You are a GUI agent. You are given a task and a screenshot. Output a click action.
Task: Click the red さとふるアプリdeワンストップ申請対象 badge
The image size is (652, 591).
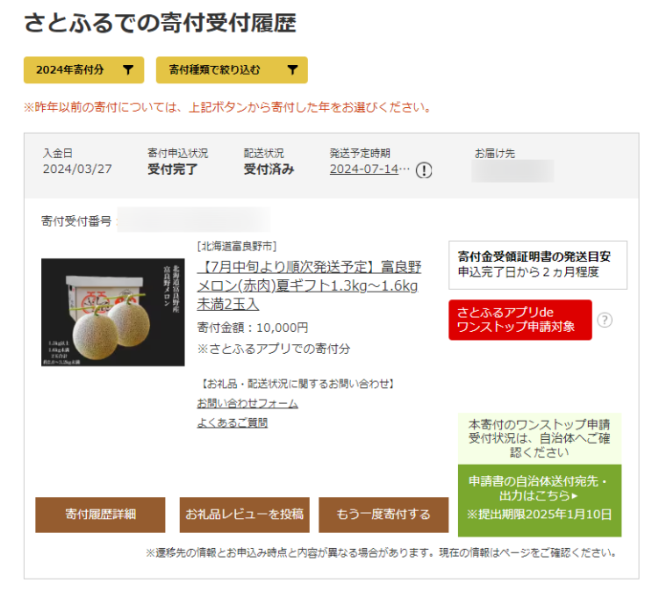[x=520, y=320]
